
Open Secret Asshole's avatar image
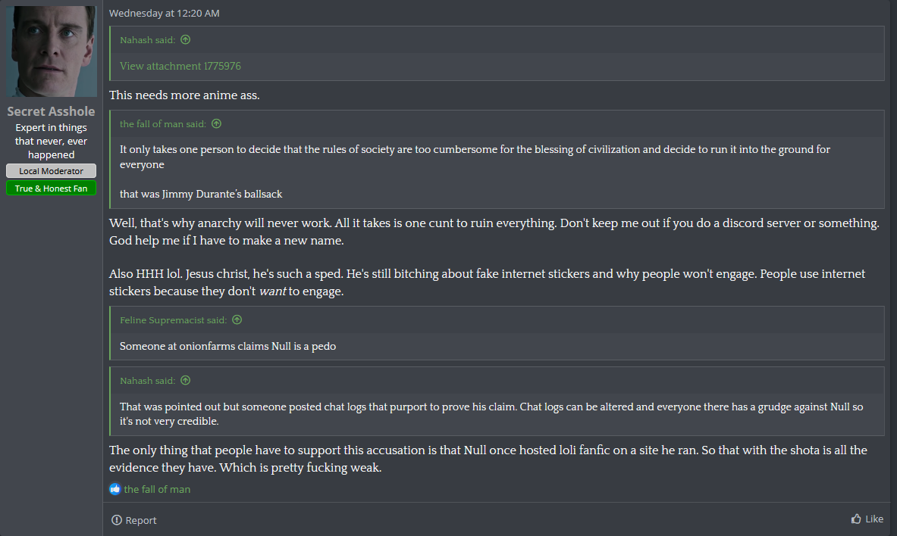pyautogui.click(x=51, y=51)
